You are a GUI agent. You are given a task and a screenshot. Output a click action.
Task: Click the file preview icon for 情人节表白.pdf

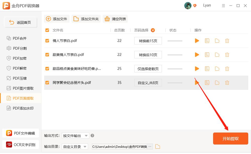[207, 41]
